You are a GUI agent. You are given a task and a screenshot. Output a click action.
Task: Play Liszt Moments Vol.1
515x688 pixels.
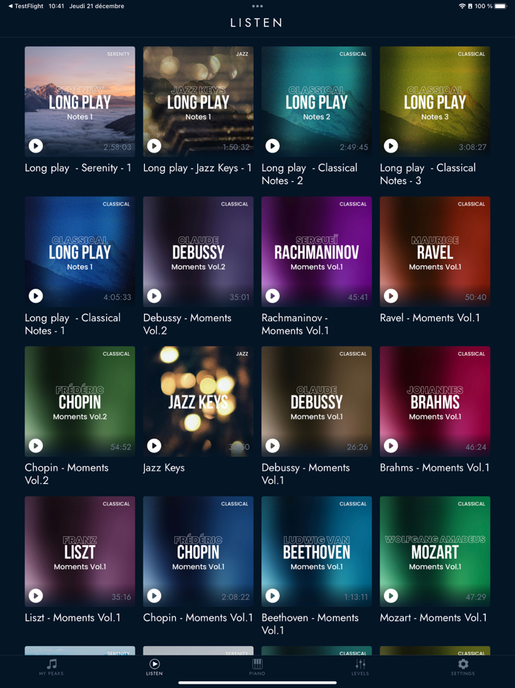pyautogui.click(x=36, y=595)
